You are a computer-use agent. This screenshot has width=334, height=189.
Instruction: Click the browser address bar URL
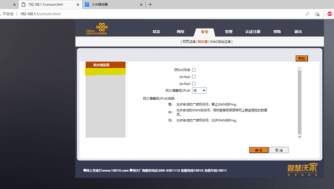(41, 14)
